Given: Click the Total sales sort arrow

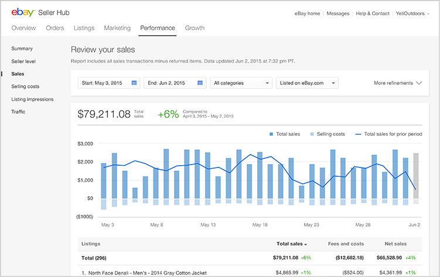Looking at the screenshot, I should [306, 244].
